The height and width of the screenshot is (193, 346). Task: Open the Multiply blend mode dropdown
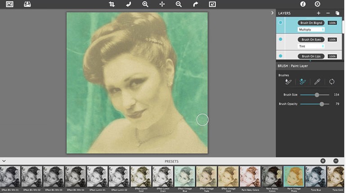311,30
